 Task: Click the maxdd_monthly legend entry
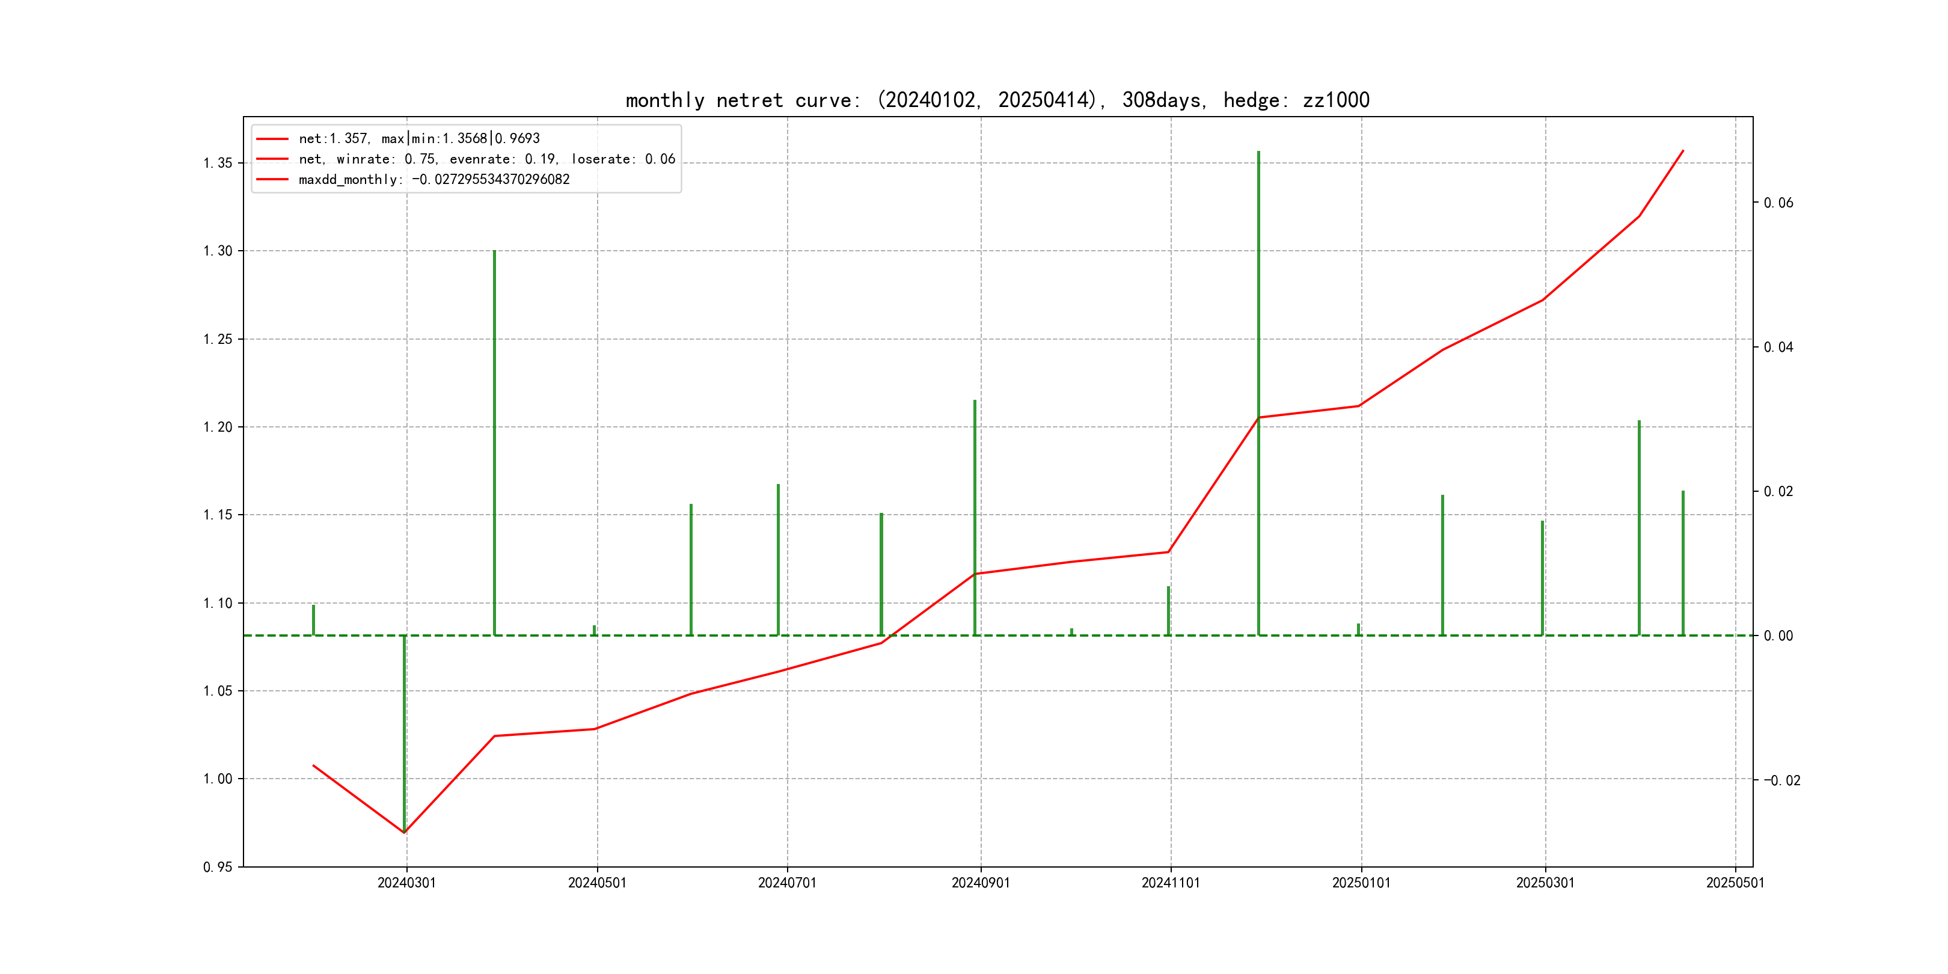[x=433, y=179]
